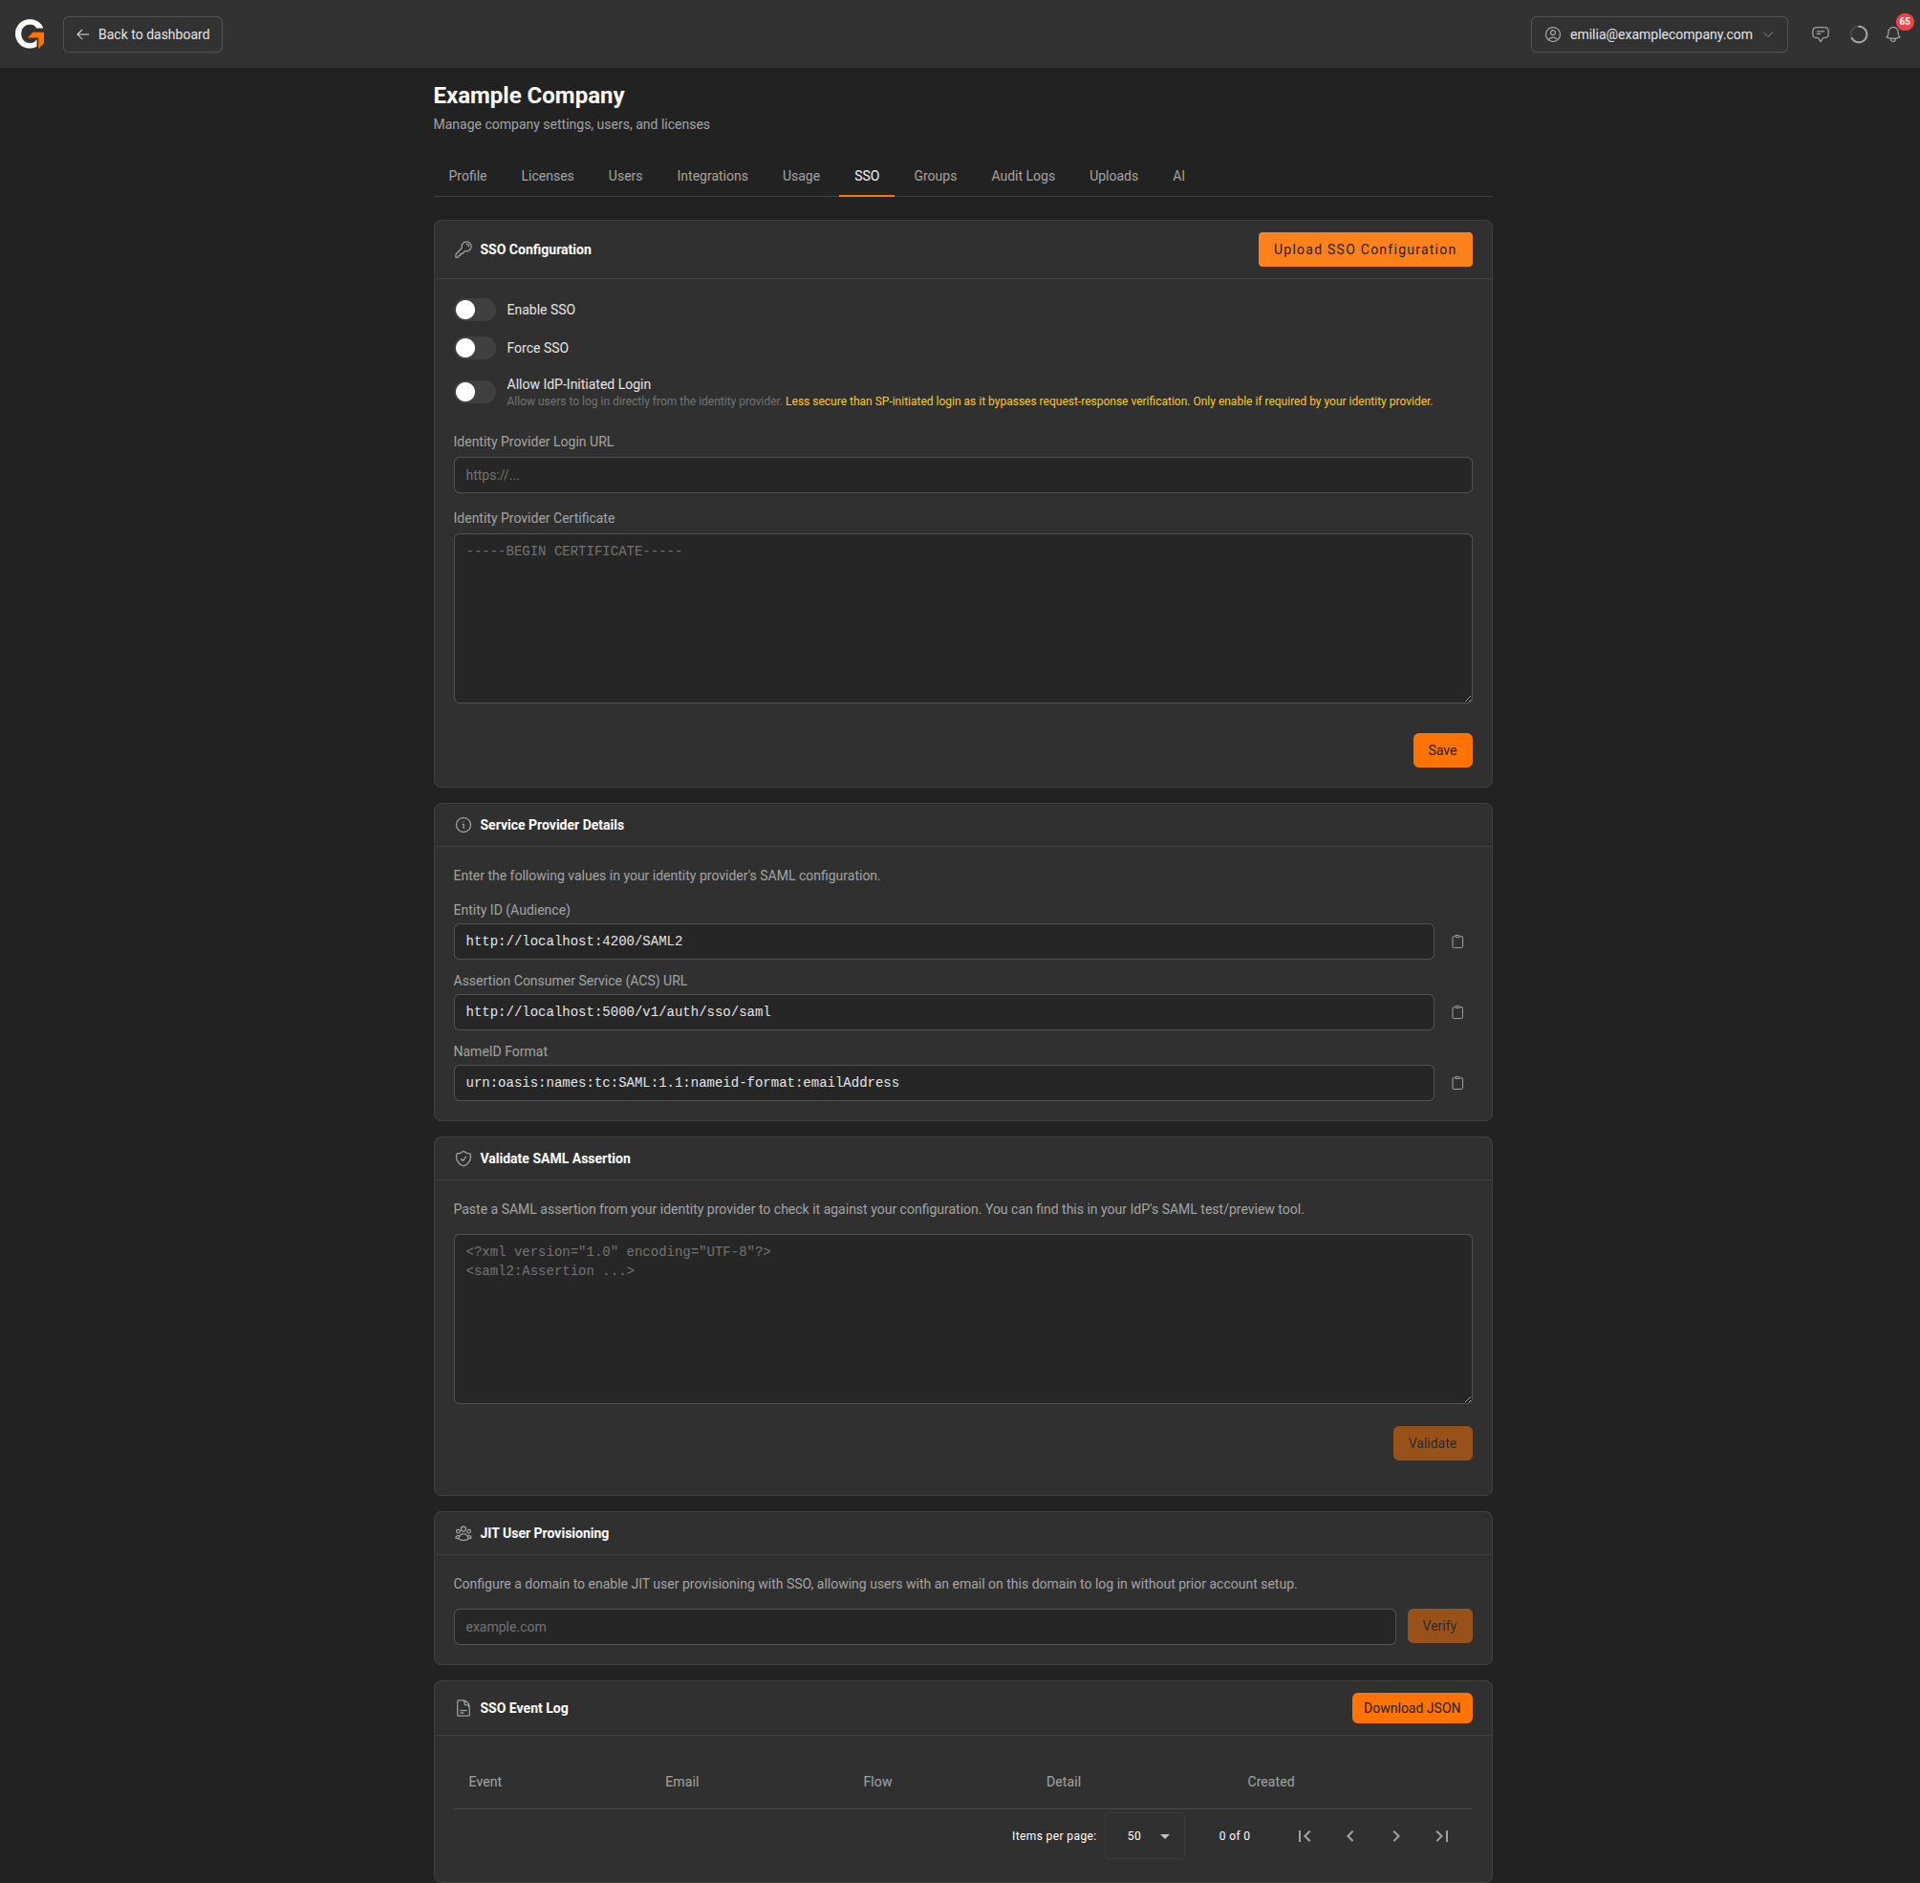Open the Integrations tab
This screenshot has width=1920, height=1883.
[x=712, y=176]
